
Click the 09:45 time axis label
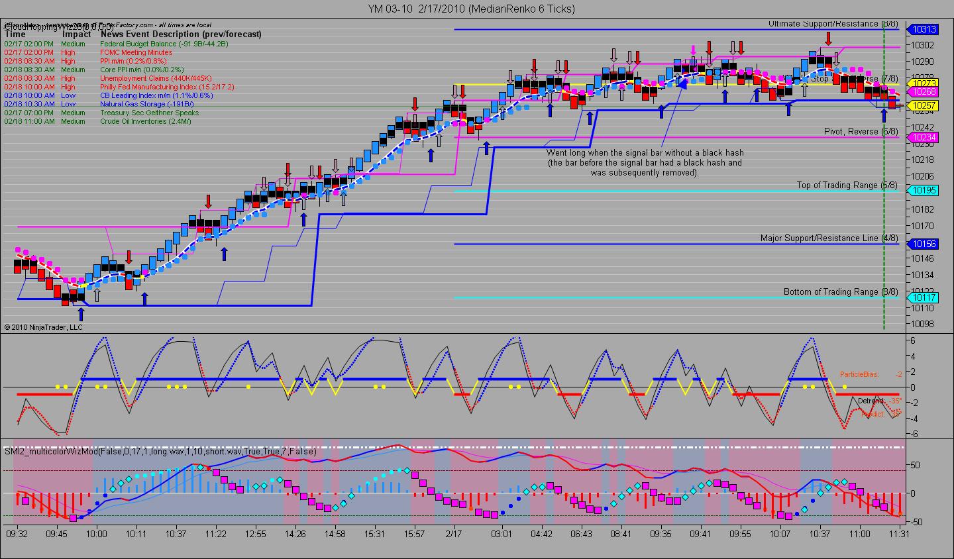click(57, 533)
